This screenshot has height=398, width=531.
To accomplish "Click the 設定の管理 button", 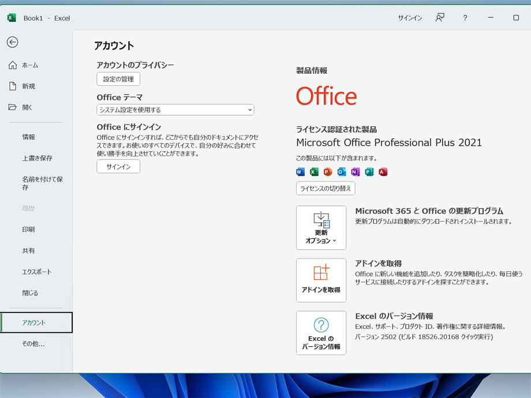I will (118, 79).
